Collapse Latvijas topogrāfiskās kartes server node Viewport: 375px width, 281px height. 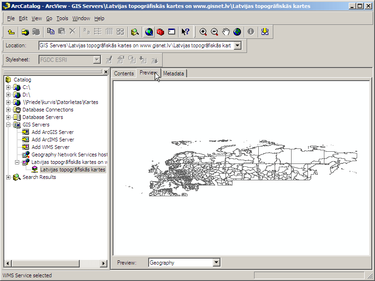[17, 162]
